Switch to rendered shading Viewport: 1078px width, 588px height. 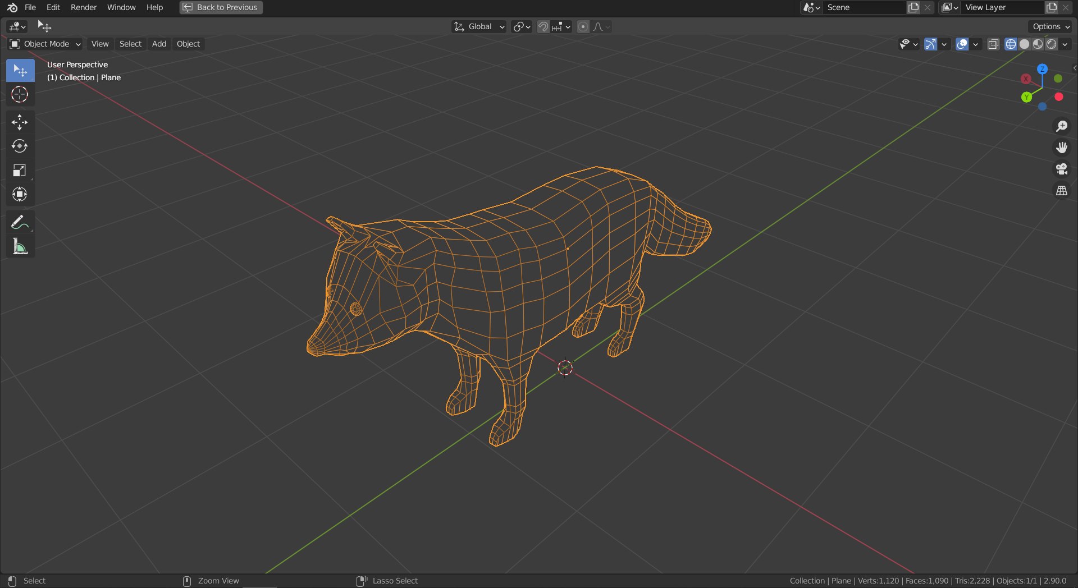tap(1051, 44)
